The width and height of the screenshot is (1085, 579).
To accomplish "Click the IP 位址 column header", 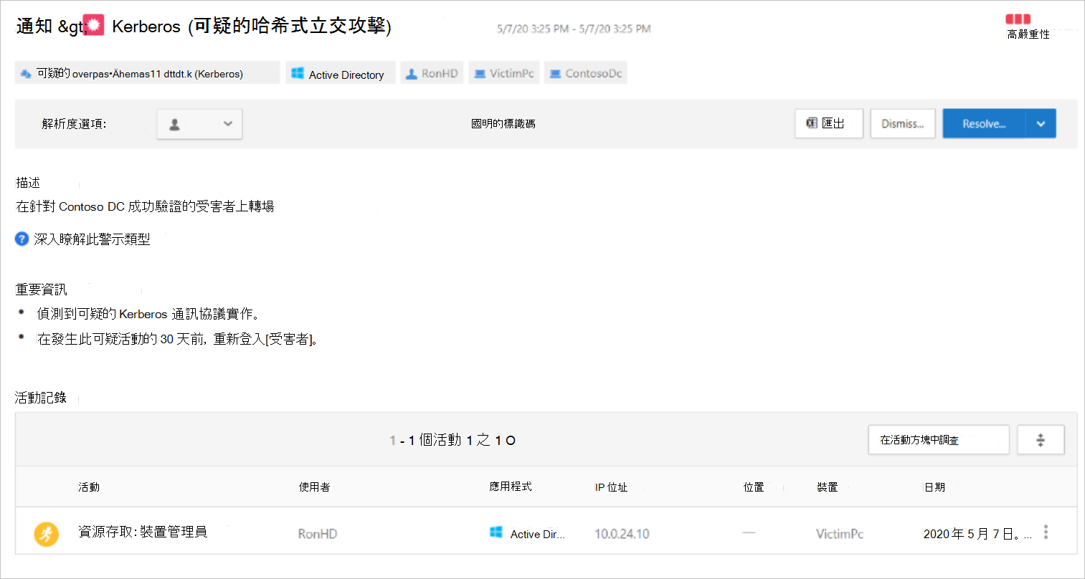I will tap(611, 487).
